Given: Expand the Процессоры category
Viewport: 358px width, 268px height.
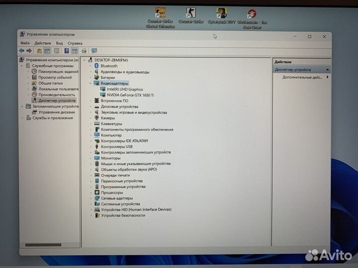Looking at the screenshot, I should point(90,193).
